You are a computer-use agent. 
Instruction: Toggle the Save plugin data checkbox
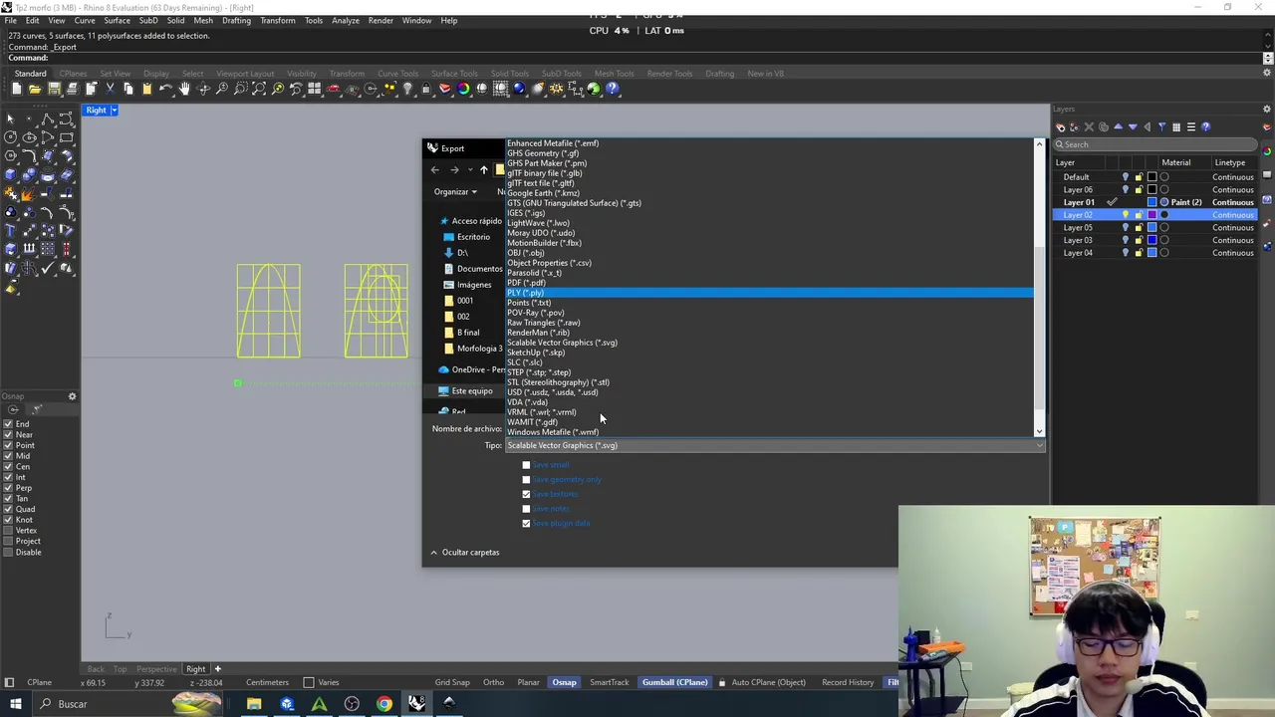(x=526, y=523)
